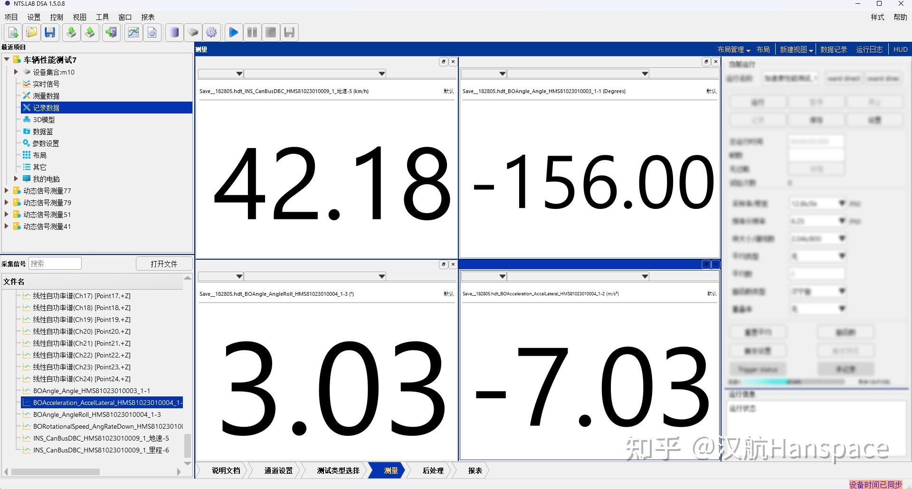Click the 打开文件 button
This screenshot has height=489, width=912.
[x=164, y=263]
